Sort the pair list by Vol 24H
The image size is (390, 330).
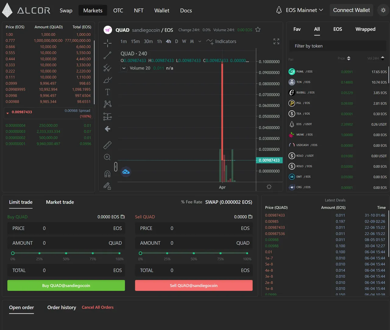376,58
